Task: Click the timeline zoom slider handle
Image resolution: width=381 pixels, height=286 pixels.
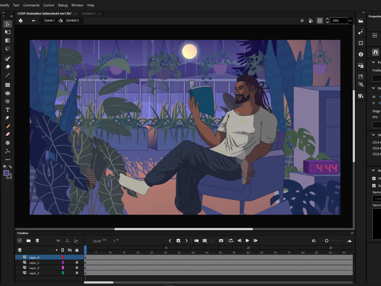Action: click(x=327, y=241)
